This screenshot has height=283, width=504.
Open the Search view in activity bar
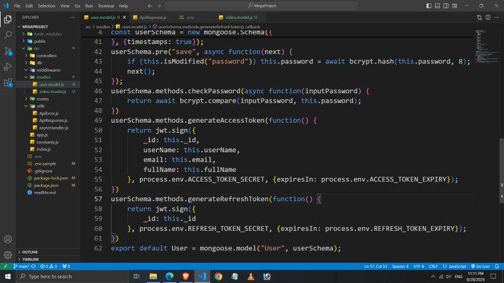click(x=8, y=35)
